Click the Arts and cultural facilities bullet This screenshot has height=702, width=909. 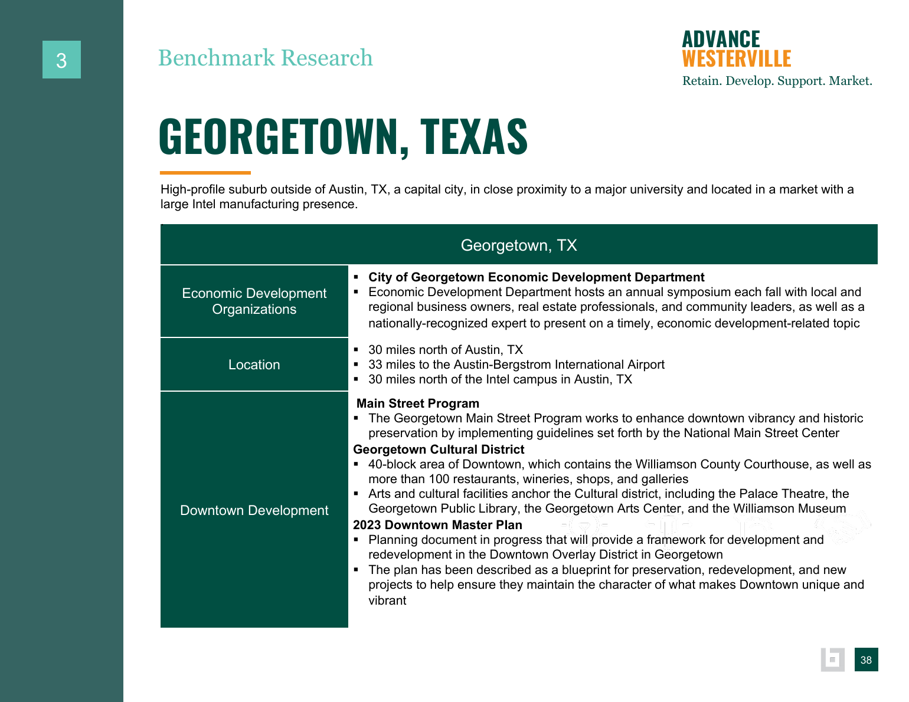(x=609, y=501)
